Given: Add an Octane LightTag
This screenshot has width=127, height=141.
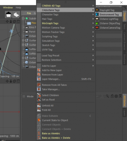Looking at the screenshot, I should tap(109, 19).
